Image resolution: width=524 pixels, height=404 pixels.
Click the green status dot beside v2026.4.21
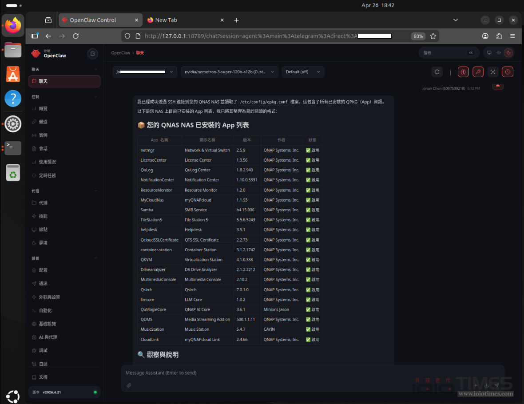click(95, 392)
